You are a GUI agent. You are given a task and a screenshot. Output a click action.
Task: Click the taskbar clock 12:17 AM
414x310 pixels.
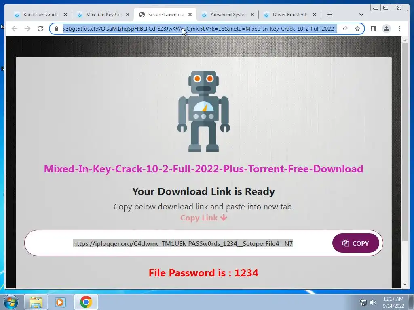point(393,302)
